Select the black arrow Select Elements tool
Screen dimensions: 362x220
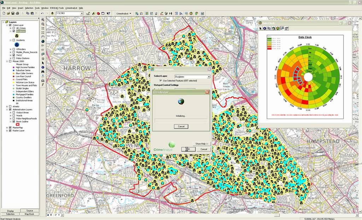(43, 63)
